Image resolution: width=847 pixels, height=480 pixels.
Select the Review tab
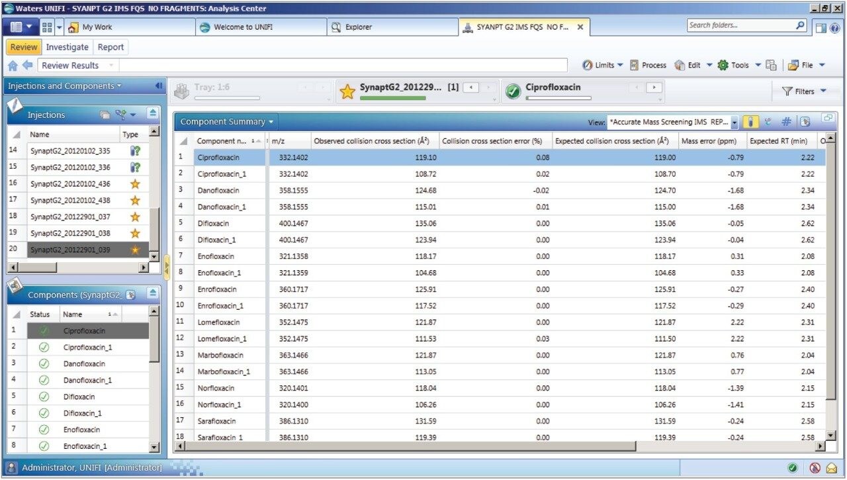click(24, 47)
